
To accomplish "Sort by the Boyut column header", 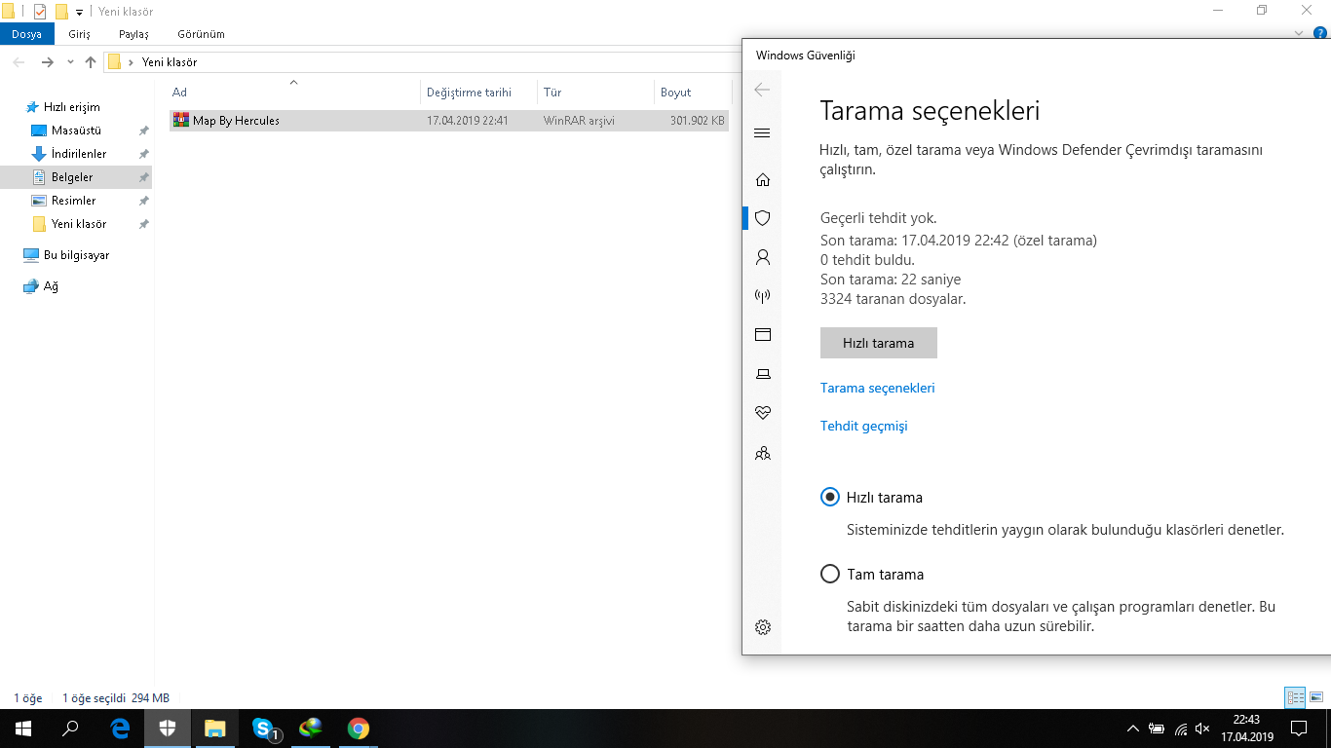I will [693, 93].
